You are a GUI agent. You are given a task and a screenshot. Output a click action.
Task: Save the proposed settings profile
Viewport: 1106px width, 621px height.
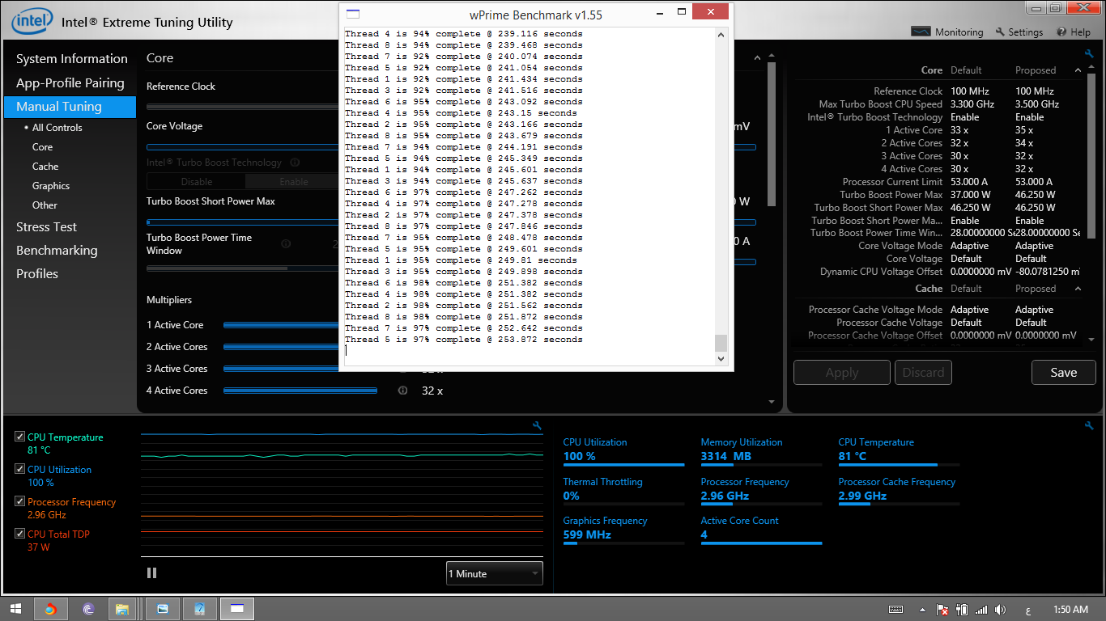1063,373
